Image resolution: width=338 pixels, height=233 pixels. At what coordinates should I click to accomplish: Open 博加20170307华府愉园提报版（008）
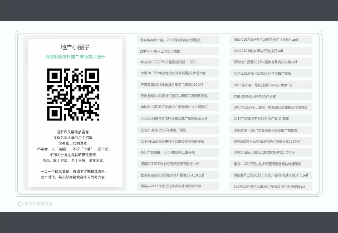pyautogui.click(x=177, y=62)
